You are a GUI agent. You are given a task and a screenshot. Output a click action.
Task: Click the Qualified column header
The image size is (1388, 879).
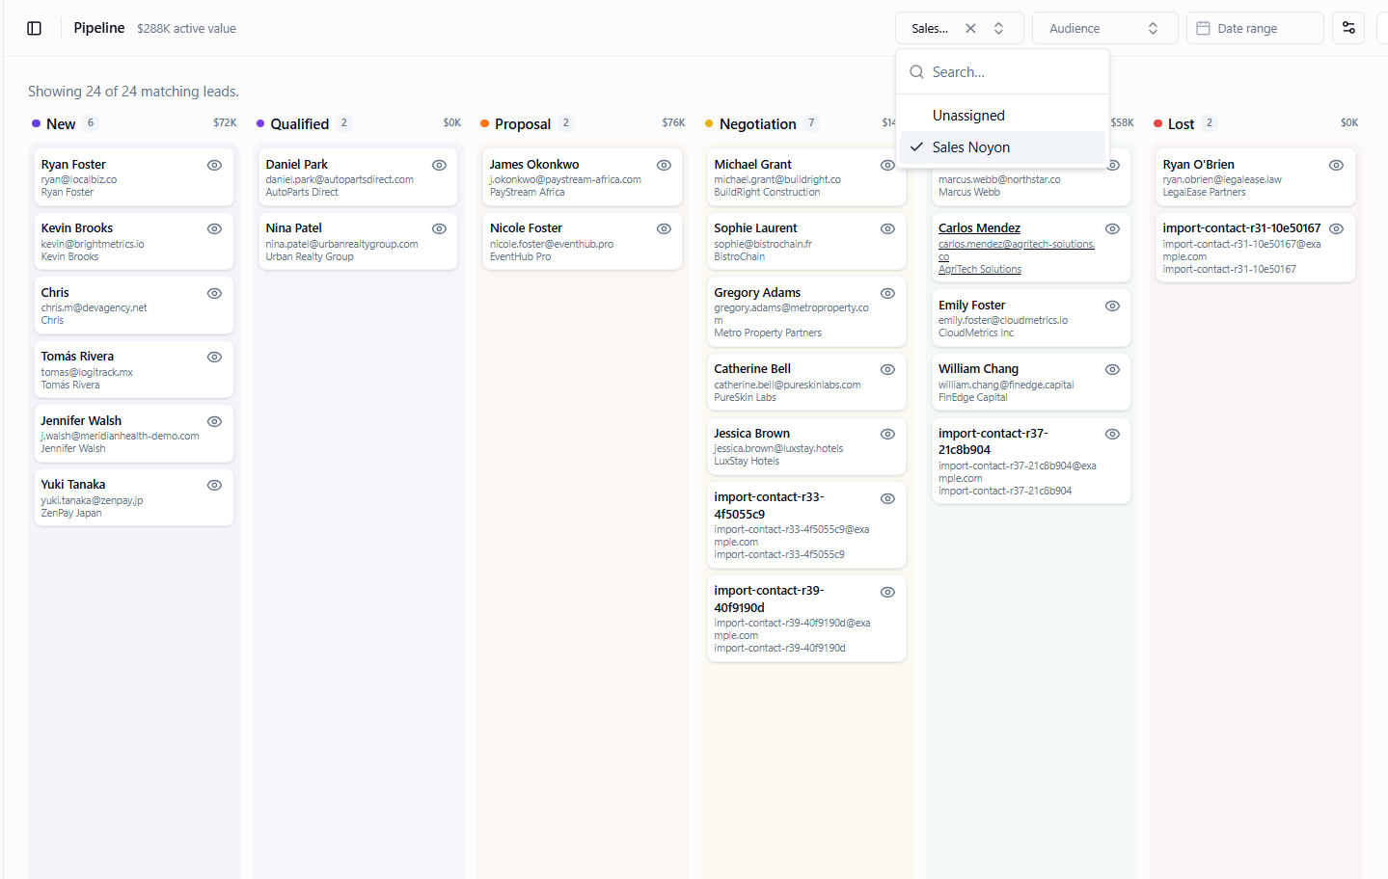point(300,124)
